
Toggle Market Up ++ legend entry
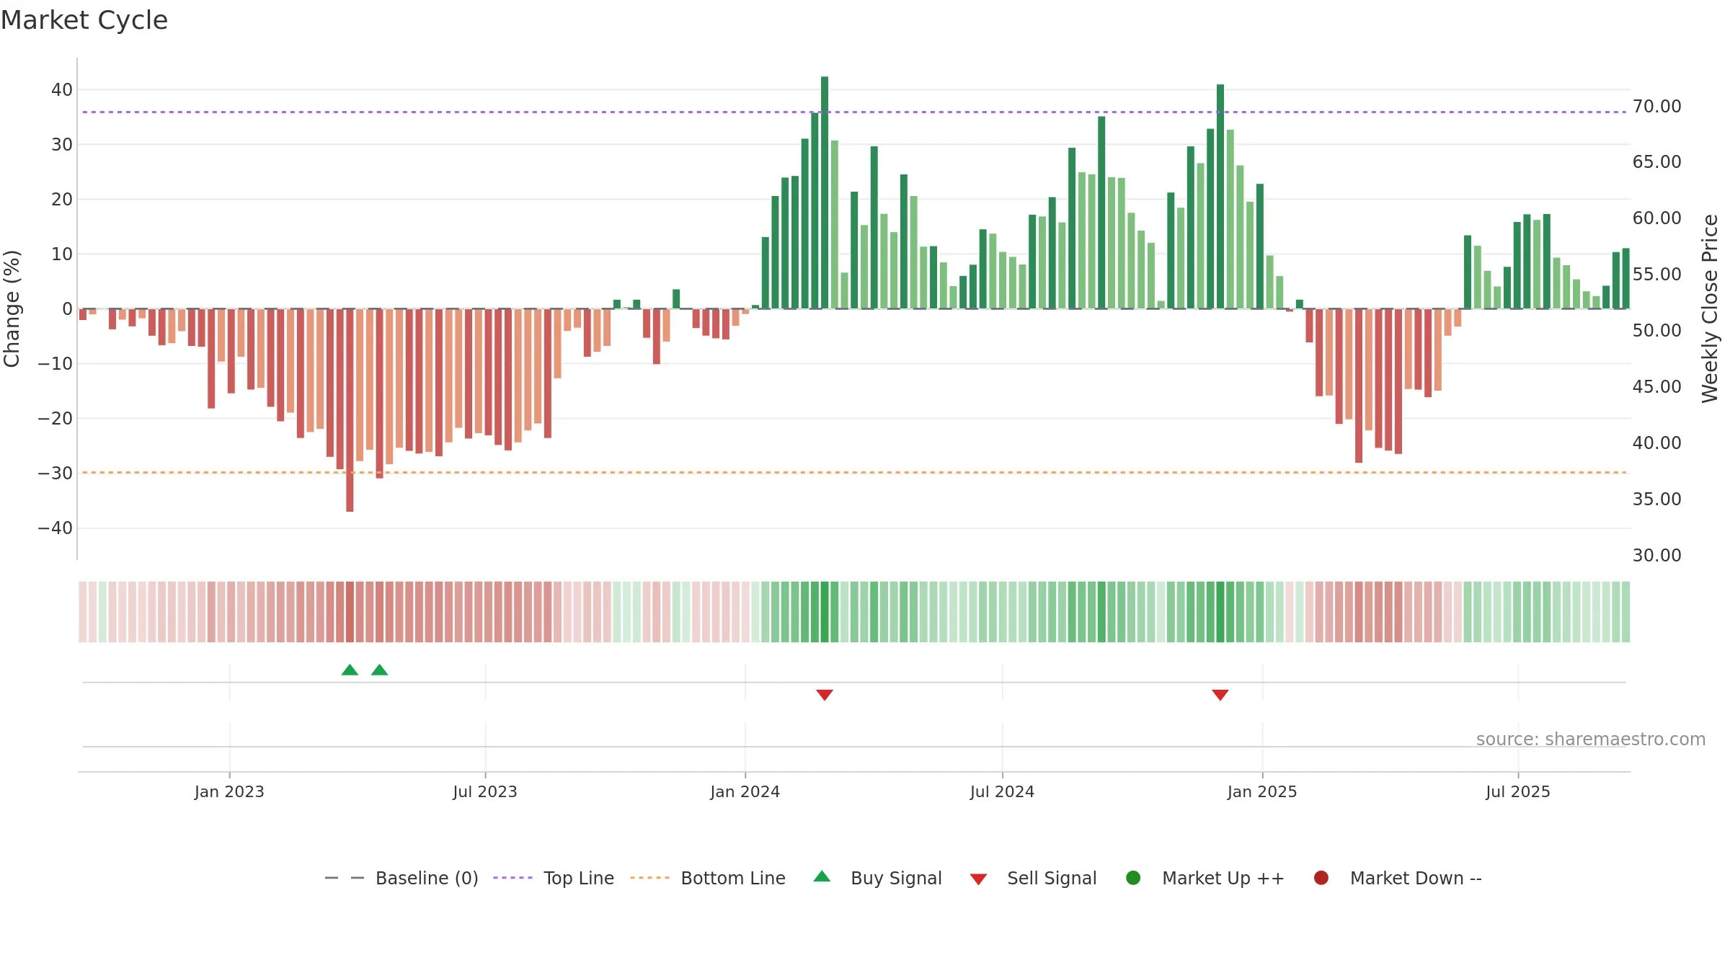pos(1205,878)
